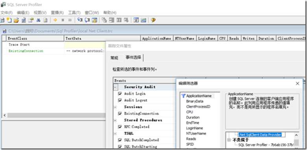307x150 pixels.
Task: Click the funnel icon beside ApplicationName filter
Action: (x=183, y=96)
